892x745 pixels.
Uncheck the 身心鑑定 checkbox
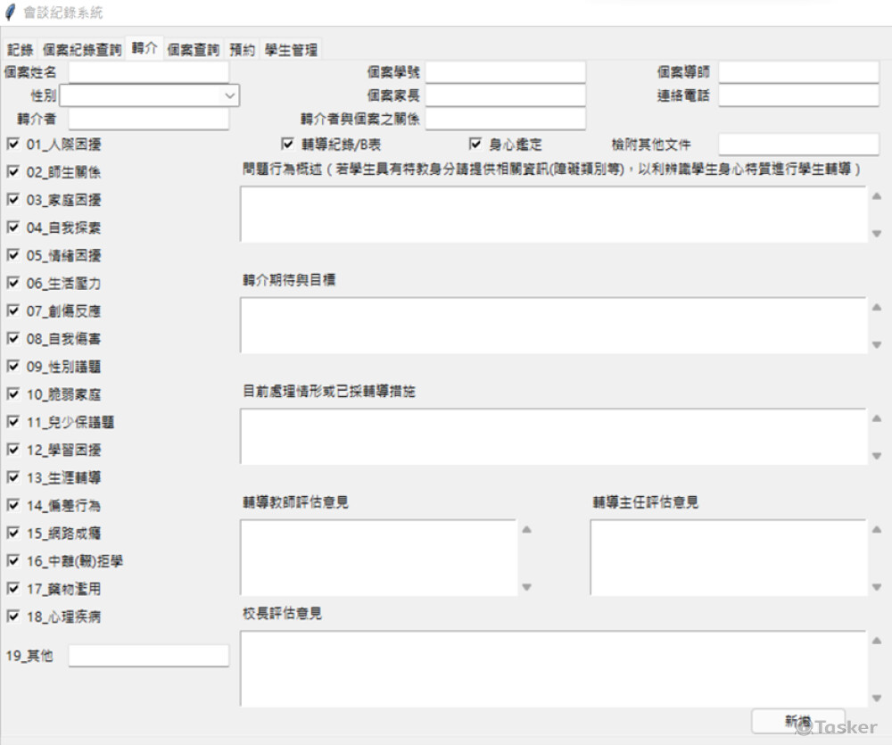(x=475, y=144)
